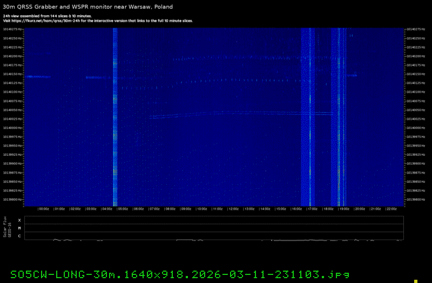The width and height of the screenshot is (432, 283).
Task: Click the X class row label in solar flux
Action: (x=19, y=220)
